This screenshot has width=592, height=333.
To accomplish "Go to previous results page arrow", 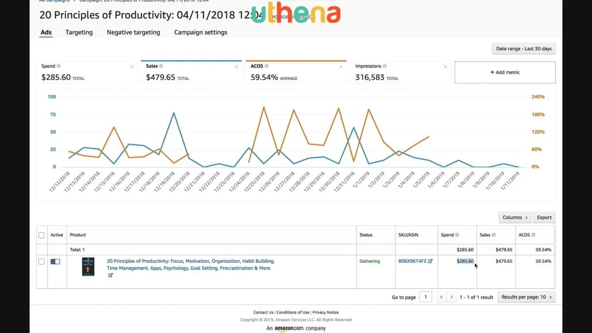I will click(x=441, y=297).
